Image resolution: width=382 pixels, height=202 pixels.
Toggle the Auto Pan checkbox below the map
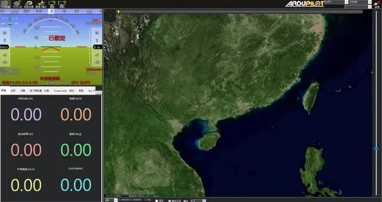(x=170, y=200)
